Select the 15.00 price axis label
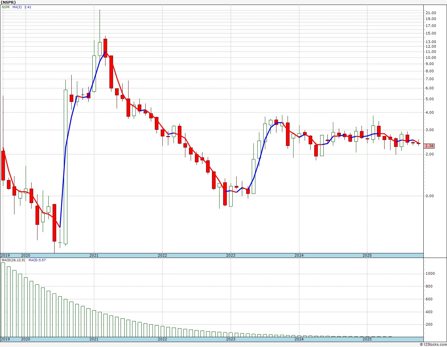 point(431,33)
